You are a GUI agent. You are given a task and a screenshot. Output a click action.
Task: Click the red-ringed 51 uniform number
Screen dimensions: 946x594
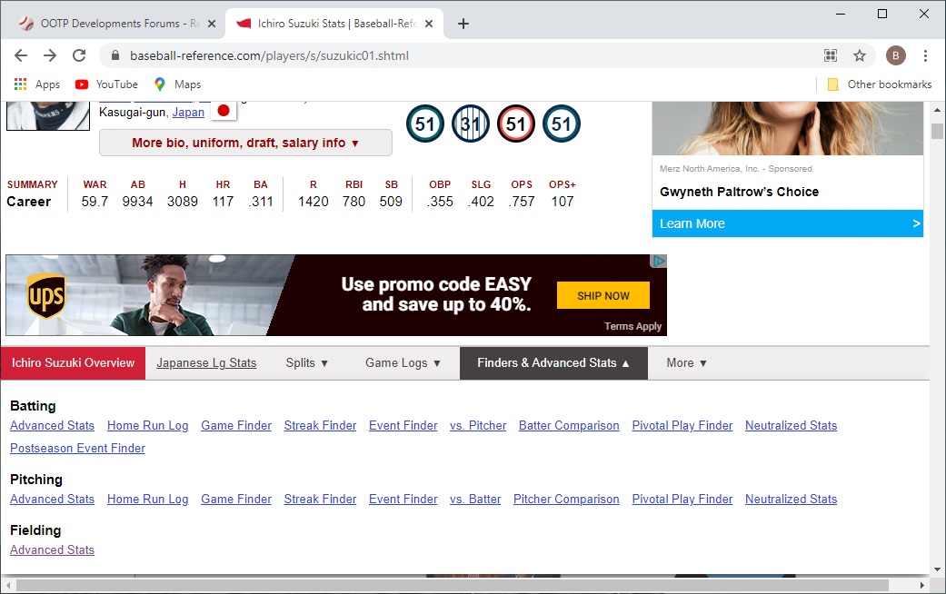[516, 124]
